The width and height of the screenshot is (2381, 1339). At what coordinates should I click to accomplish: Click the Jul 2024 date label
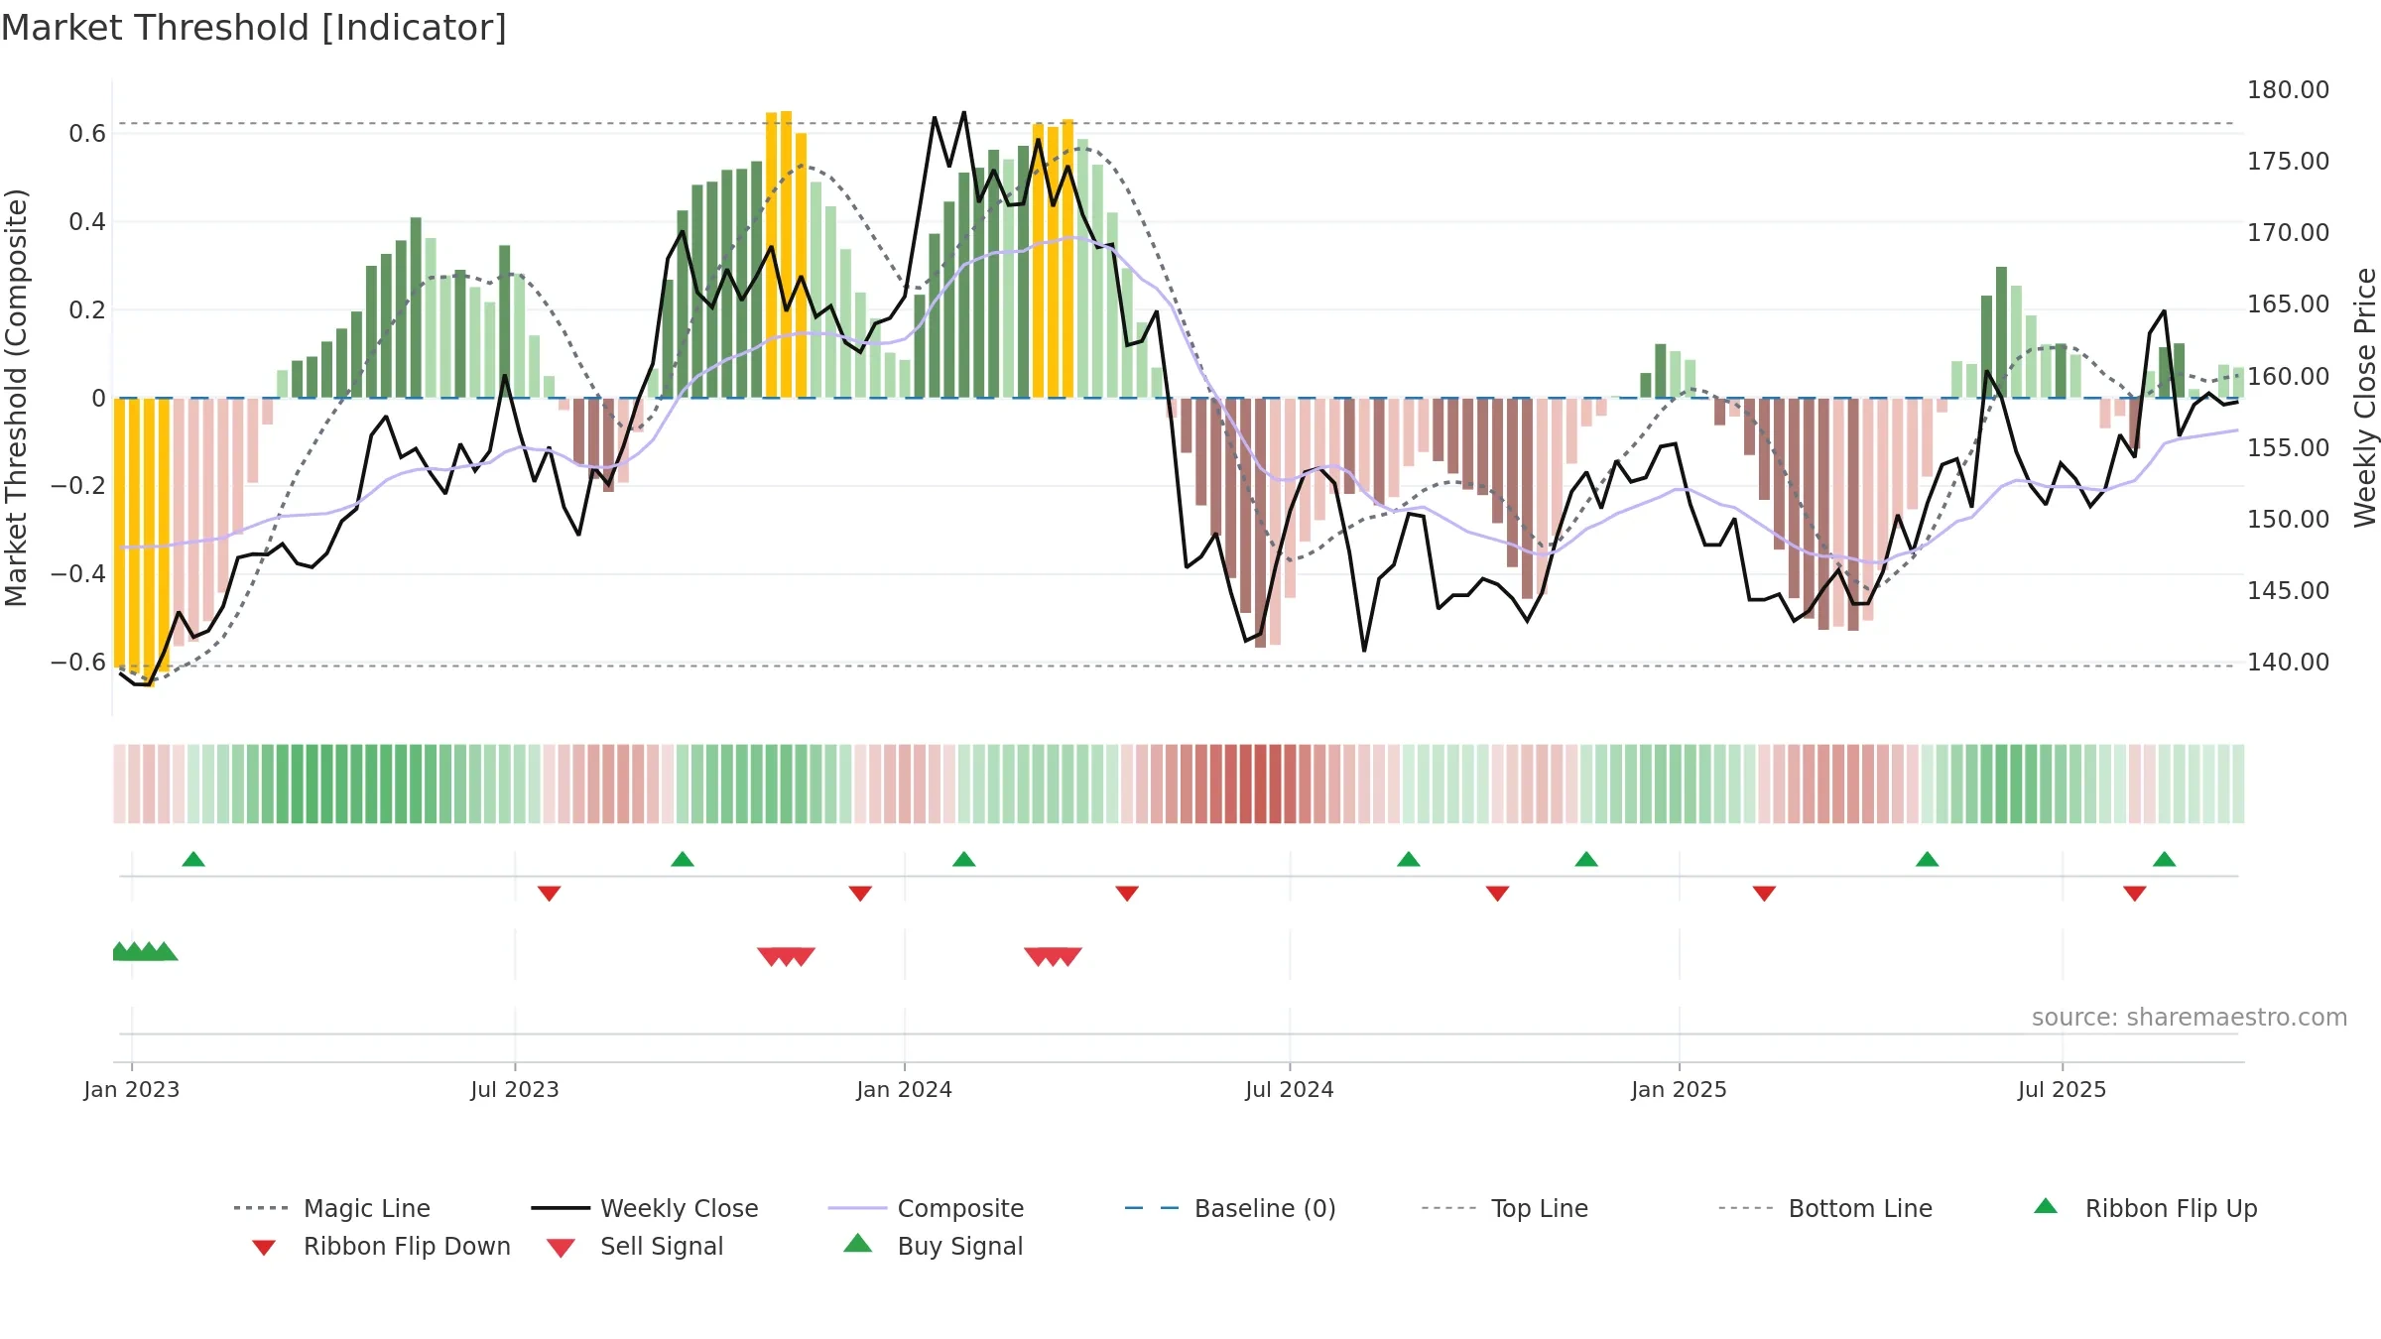click(1290, 1090)
